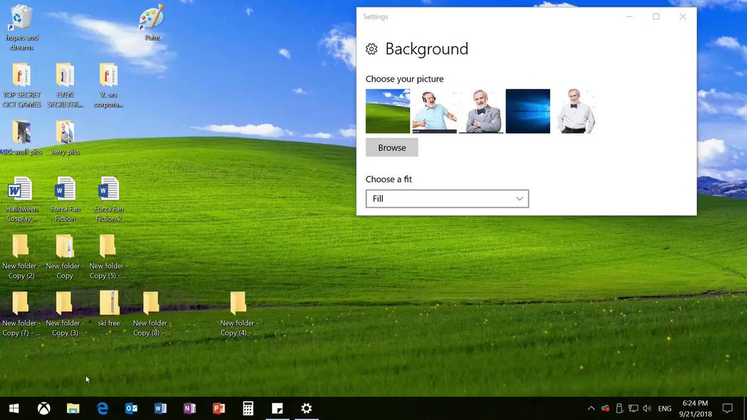Open the volume control speaker icon
Viewport: 747px width, 420px height.
click(x=647, y=409)
